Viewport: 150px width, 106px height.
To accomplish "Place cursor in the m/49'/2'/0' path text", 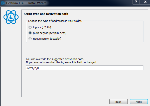I will (x=33, y=68).
